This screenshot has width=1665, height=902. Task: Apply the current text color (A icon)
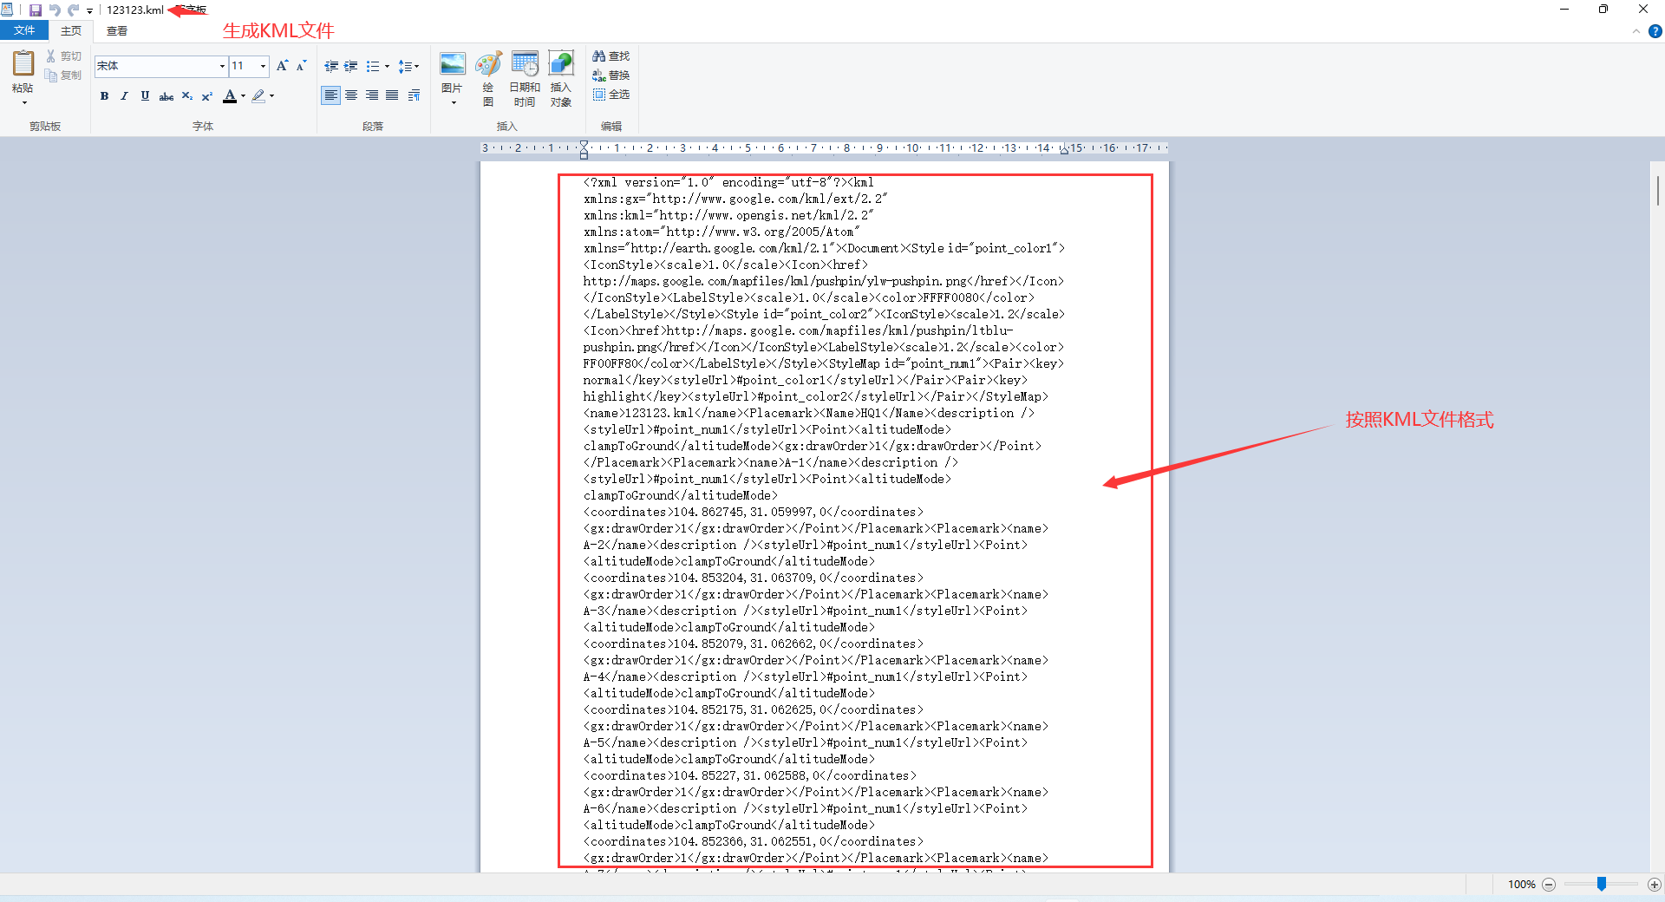coord(230,96)
